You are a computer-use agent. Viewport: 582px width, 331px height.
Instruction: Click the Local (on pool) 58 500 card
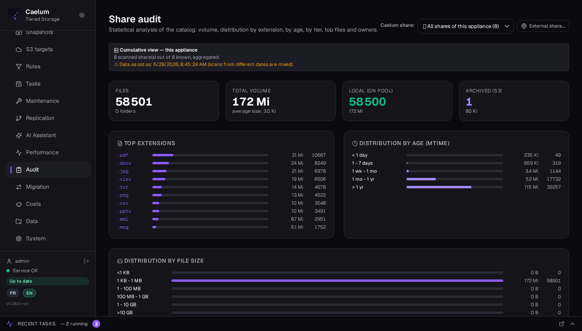pyautogui.click(x=397, y=101)
